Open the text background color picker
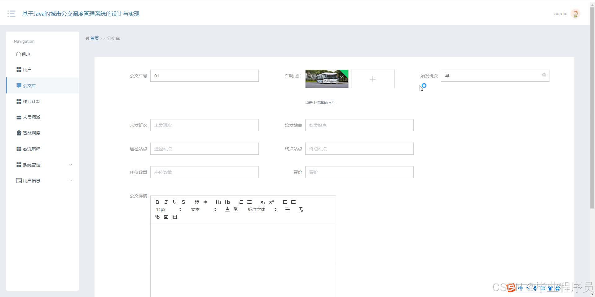Viewport: 595px width, 297px height. coord(236,209)
